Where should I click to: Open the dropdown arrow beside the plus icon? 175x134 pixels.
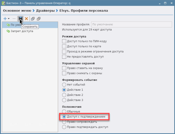point(9,19)
